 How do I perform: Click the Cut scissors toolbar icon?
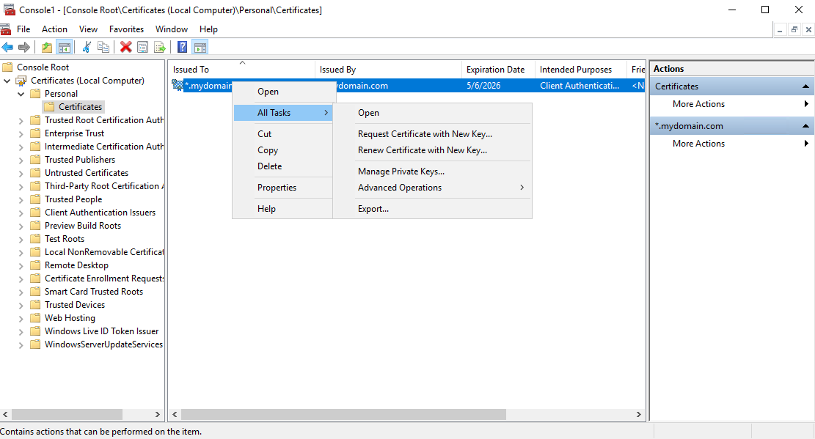(87, 47)
